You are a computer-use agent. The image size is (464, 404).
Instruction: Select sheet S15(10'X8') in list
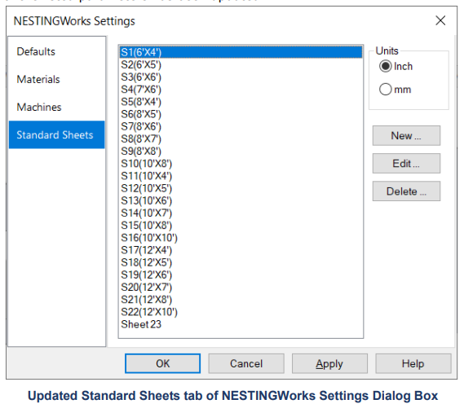point(241,226)
